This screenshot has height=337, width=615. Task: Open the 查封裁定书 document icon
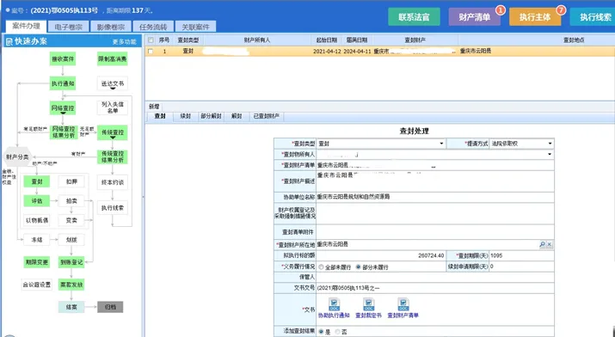pyautogui.click(x=368, y=304)
